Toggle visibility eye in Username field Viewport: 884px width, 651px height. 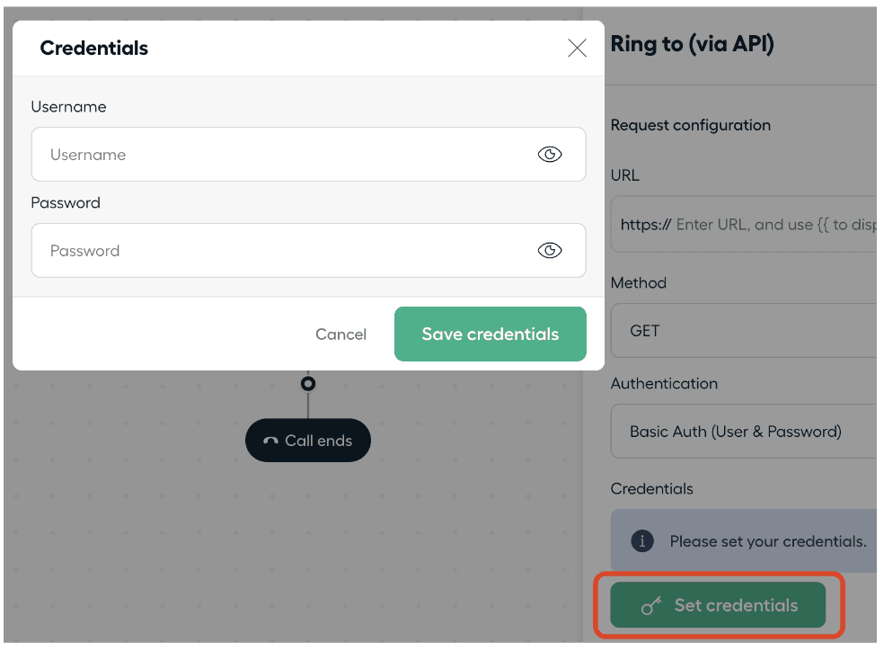[x=550, y=155]
